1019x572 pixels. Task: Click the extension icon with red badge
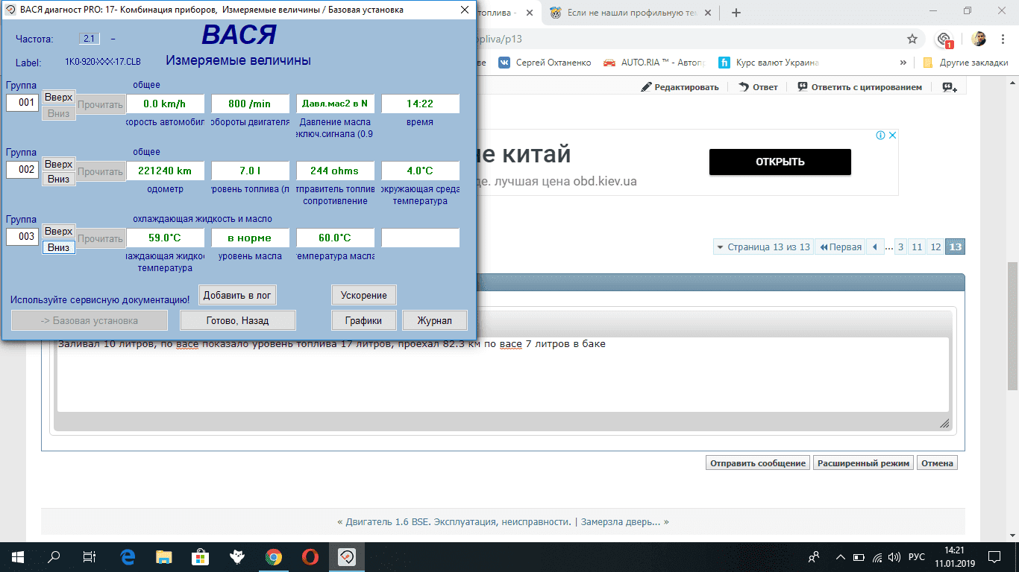(x=944, y=39)
